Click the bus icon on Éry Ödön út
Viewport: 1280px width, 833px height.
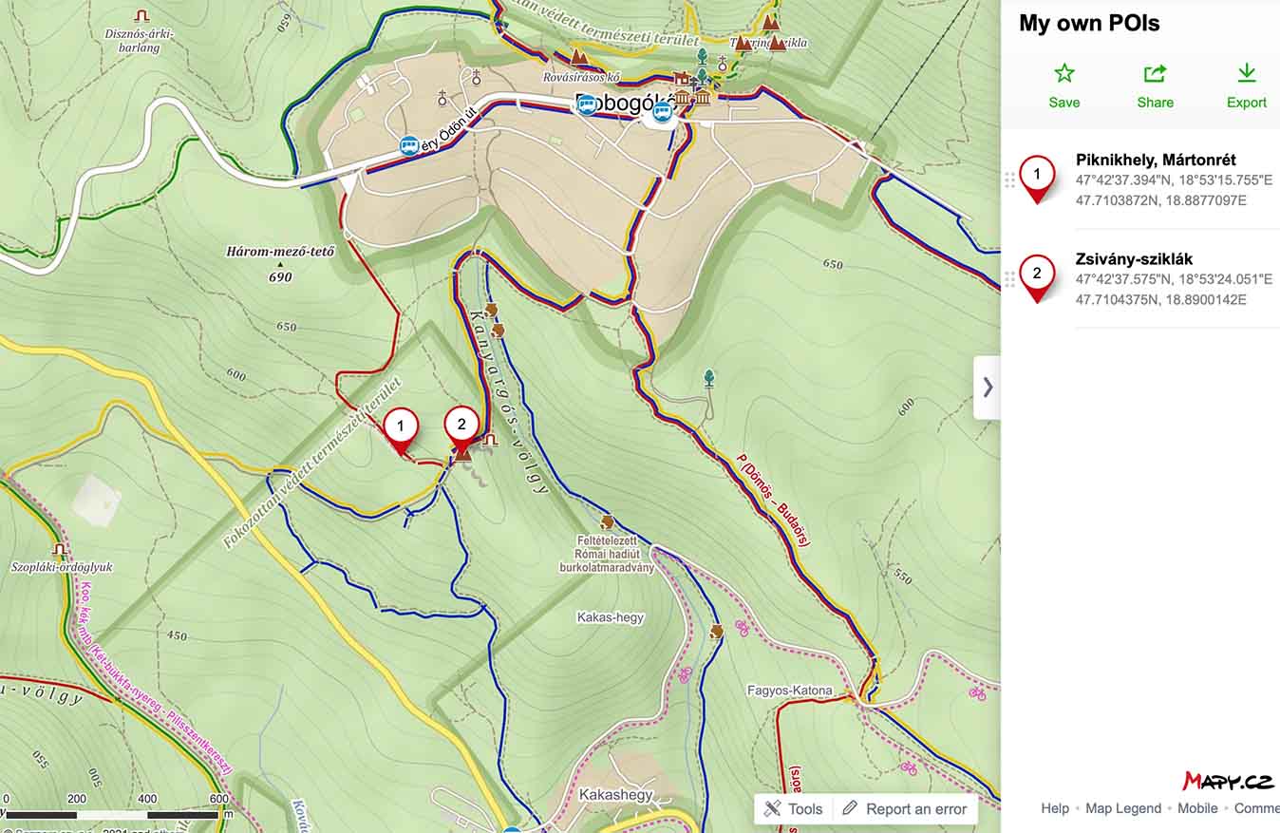tap(409, 145)
